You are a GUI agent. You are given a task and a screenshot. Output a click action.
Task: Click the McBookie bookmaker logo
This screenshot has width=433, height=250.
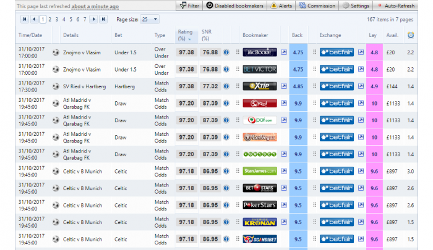260,52
